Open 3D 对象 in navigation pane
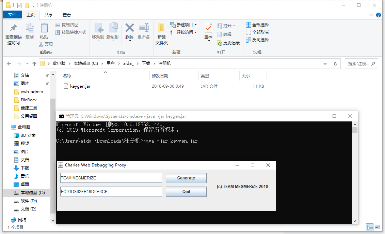 pos(25,135)
